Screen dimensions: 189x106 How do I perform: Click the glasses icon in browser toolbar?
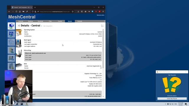click(x=23, y=11)
